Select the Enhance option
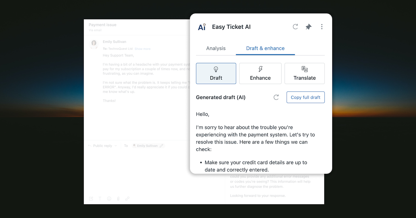The width and height of the screenshot is (416, 218). click(260, 73)
